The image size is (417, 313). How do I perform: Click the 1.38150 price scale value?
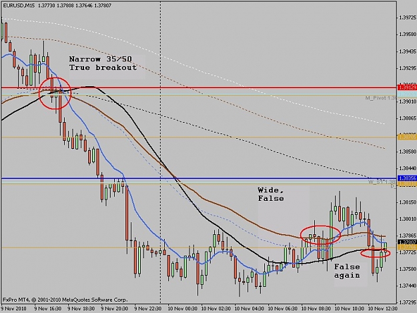[x=408, y=202]
